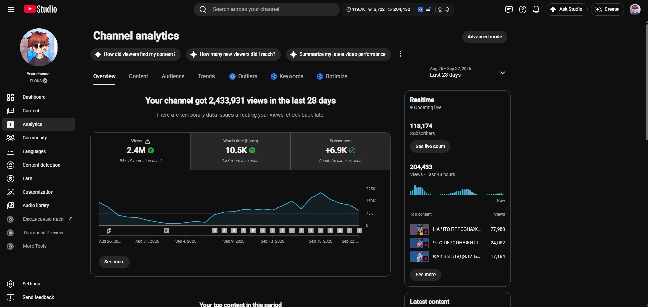Click the Advanced mode button
This screenshot has height=307, width=648.
[x=485, y=37]
